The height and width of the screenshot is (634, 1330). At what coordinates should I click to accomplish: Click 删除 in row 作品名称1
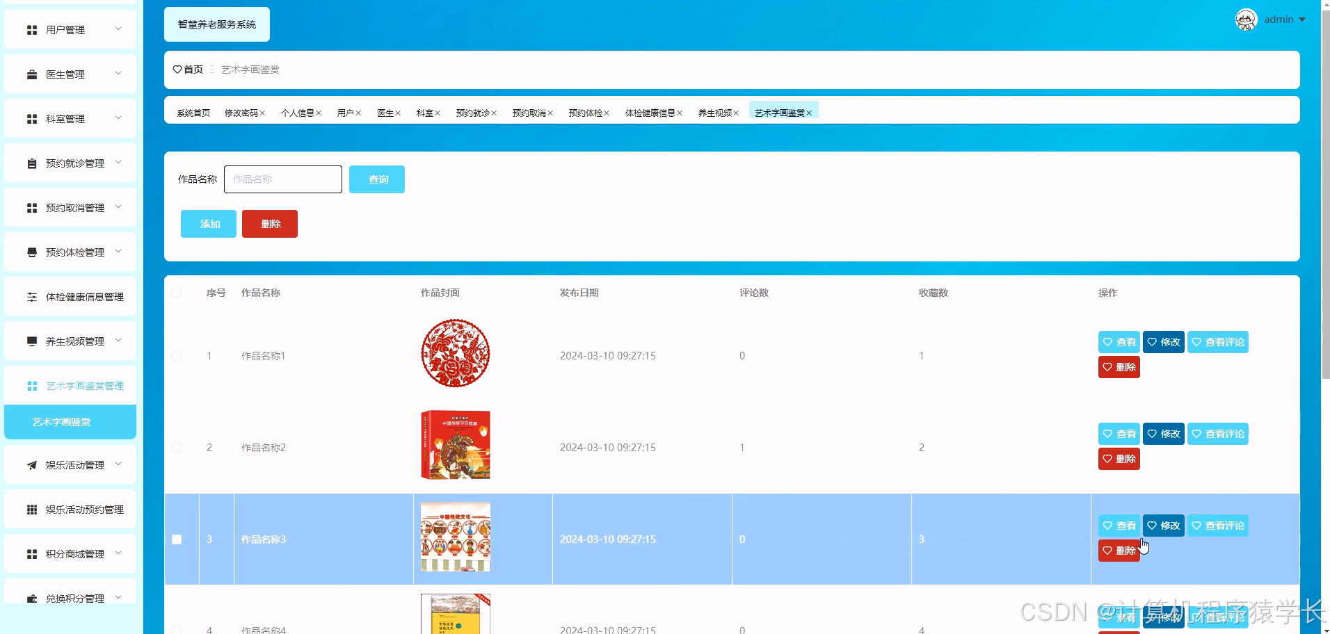click(1119, 367)
